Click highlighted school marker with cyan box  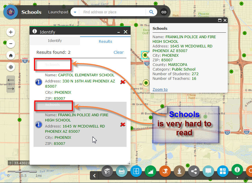click(x=145, y=55)
